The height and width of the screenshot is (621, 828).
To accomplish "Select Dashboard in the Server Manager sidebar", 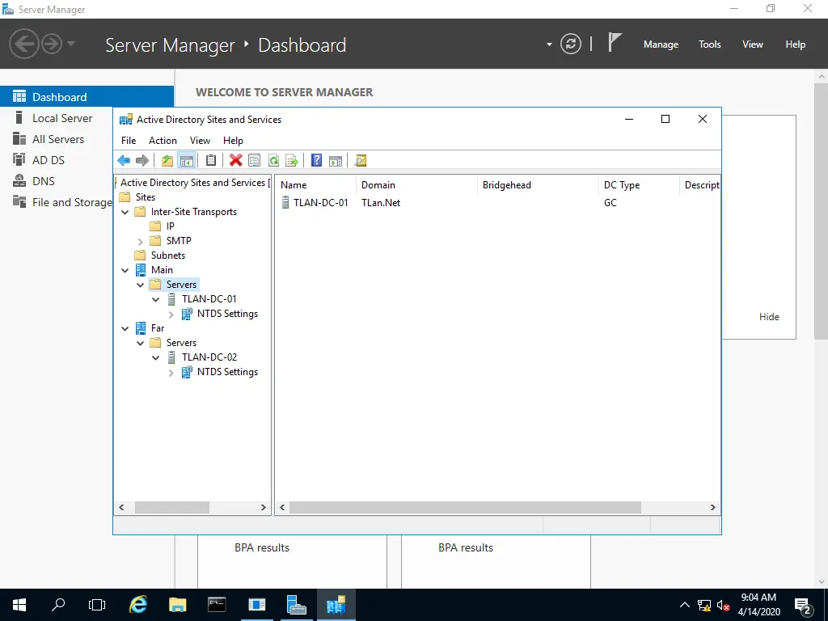I will [x=87, y=97].
